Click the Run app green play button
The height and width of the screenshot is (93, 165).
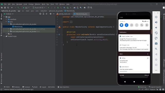(x=48, y=7)
